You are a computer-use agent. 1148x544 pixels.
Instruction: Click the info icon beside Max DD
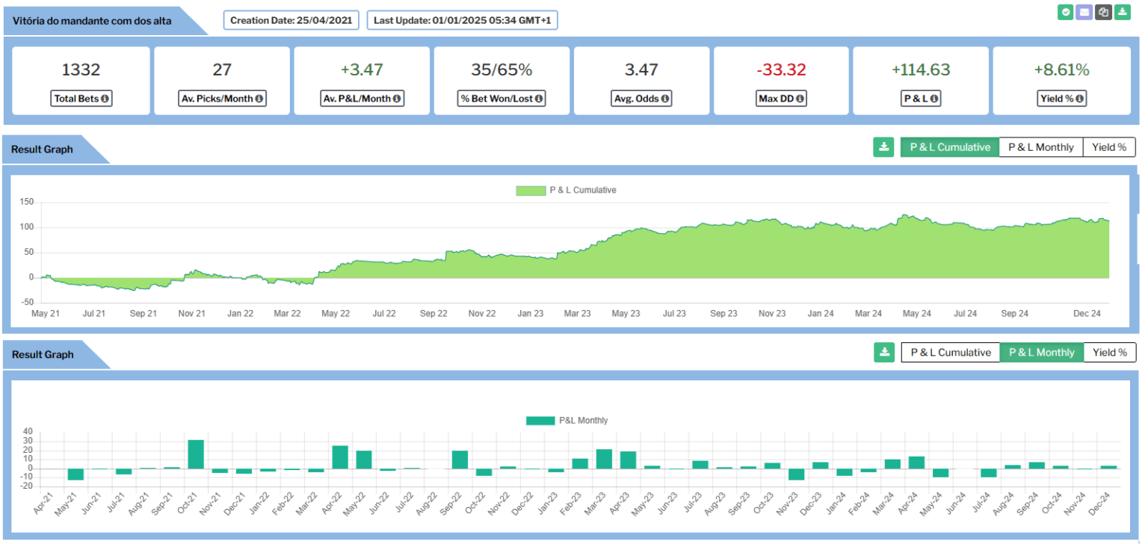(800, 99)
